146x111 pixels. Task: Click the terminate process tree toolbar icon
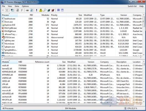(x=7, y=10)
